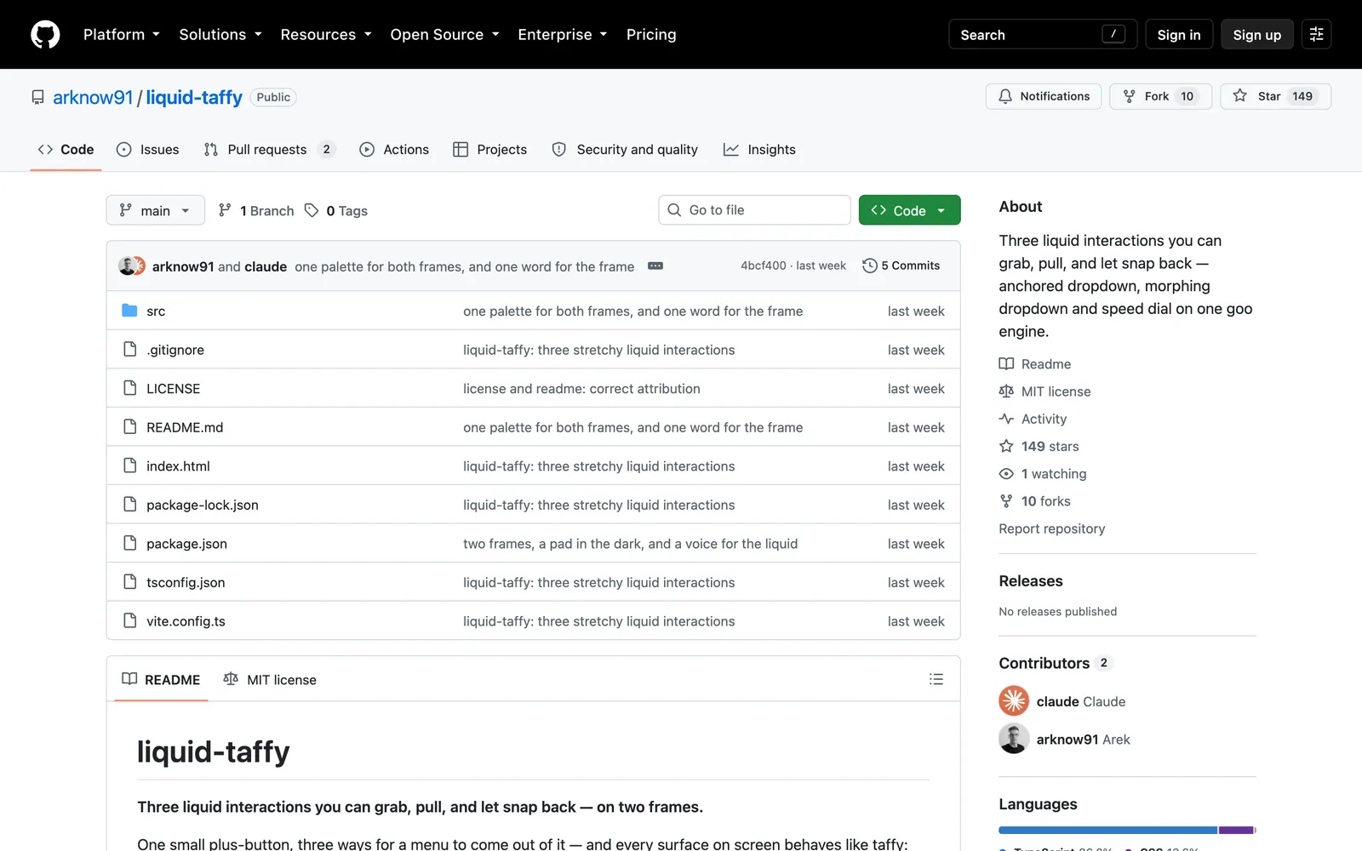Open the package-lock.json file
The width and height of the screenshot is (1362, 851).
pos(203,505)
